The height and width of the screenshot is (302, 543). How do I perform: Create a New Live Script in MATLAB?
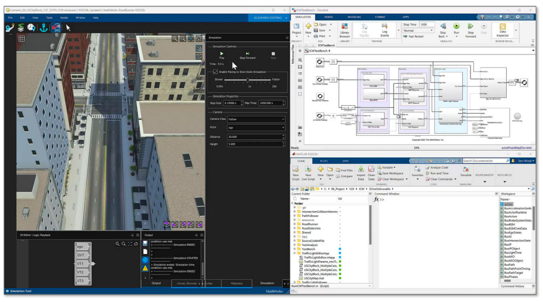tap(308, 173)
